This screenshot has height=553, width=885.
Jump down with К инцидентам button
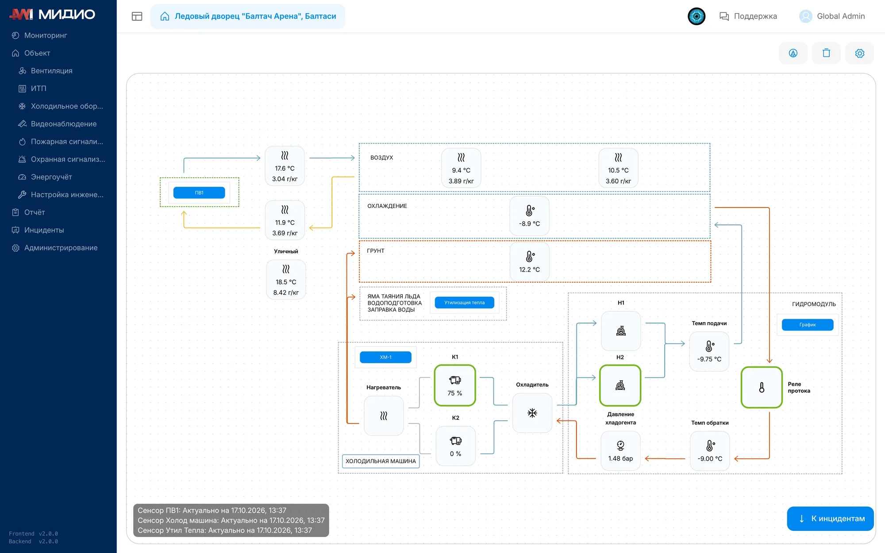830,518
